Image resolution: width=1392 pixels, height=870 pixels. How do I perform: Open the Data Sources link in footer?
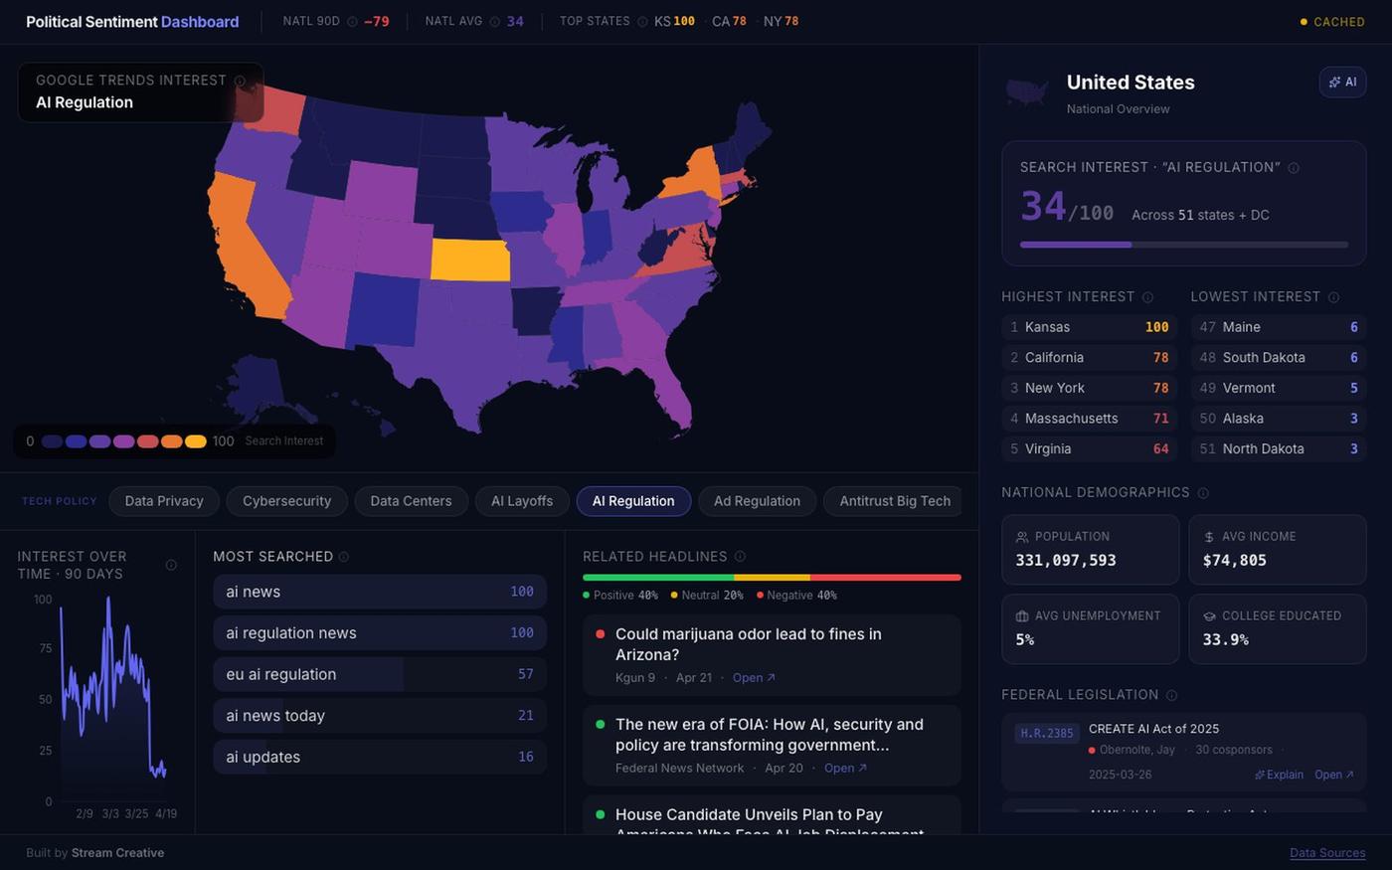point(1327,853)
